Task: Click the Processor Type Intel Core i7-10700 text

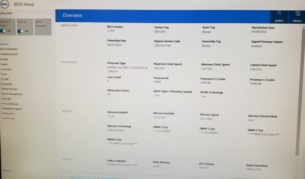Action: pos(127,69)
